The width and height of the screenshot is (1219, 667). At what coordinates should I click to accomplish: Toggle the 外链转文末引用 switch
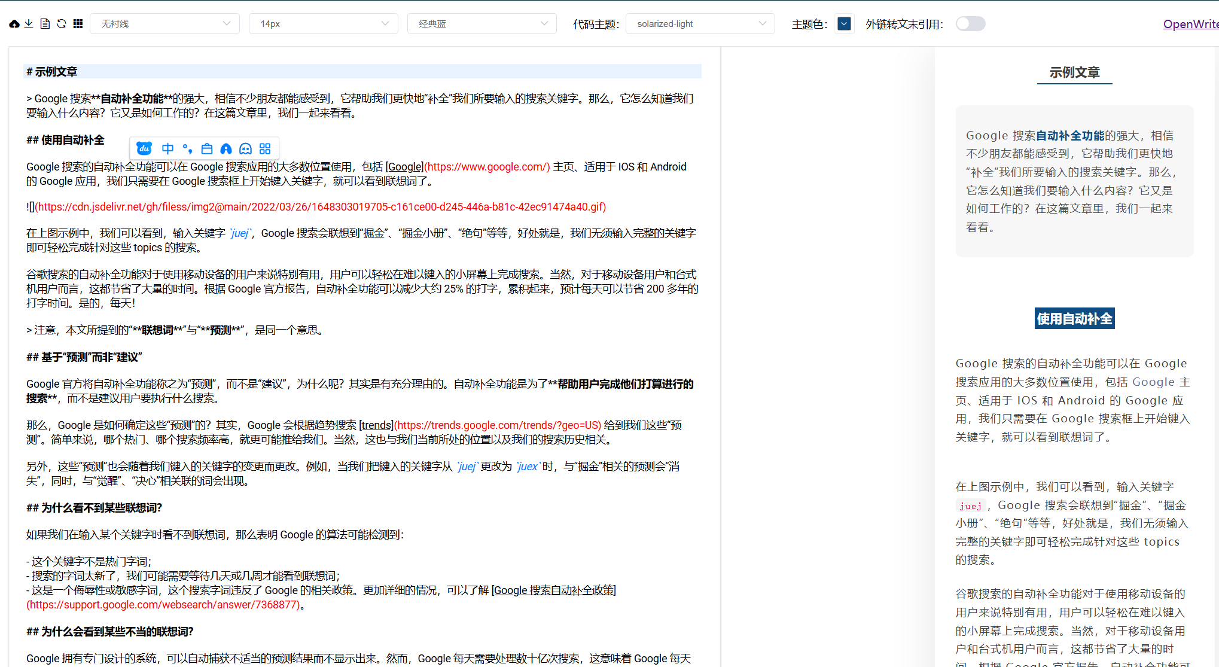coord(970,24)
